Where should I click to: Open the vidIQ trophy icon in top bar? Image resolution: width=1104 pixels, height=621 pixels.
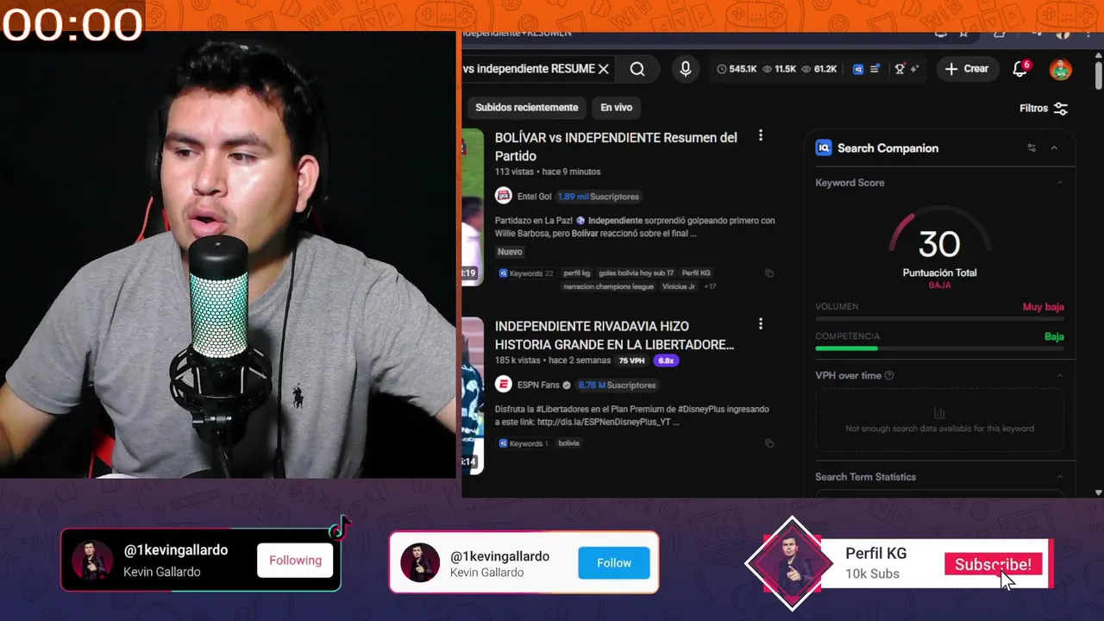pyautogui.click(x=900, y=69)
